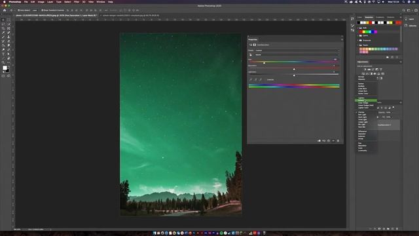Screen dimensions: 419x236
Task: Open Properties panel flyout menu
Action: click(342, 39)
